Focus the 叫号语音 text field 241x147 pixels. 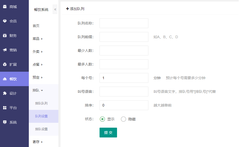point(124,92)
